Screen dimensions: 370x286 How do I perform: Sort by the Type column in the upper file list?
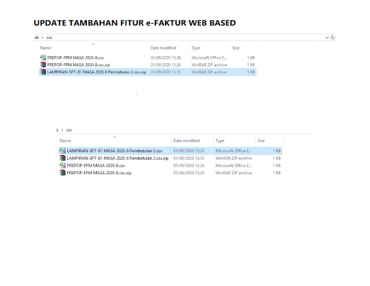click(196, 48)
